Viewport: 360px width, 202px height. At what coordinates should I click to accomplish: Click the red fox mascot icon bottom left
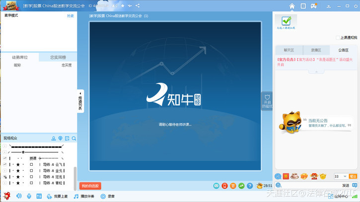(7, 196)
